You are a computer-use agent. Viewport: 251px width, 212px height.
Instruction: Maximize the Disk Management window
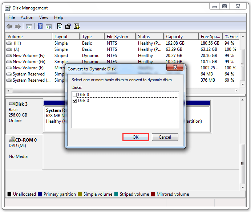[224, 7]
